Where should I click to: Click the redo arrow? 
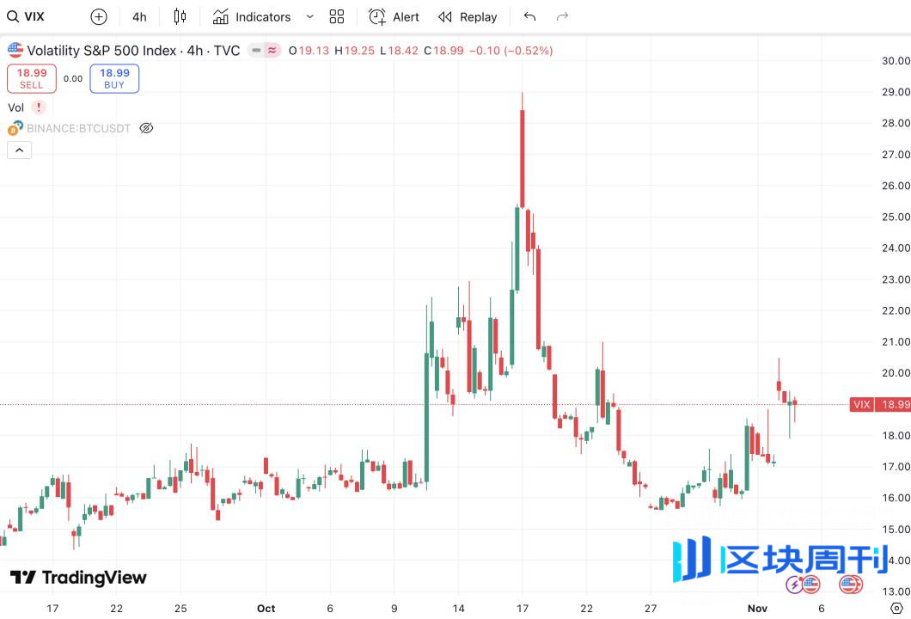[x=563, y=16]
